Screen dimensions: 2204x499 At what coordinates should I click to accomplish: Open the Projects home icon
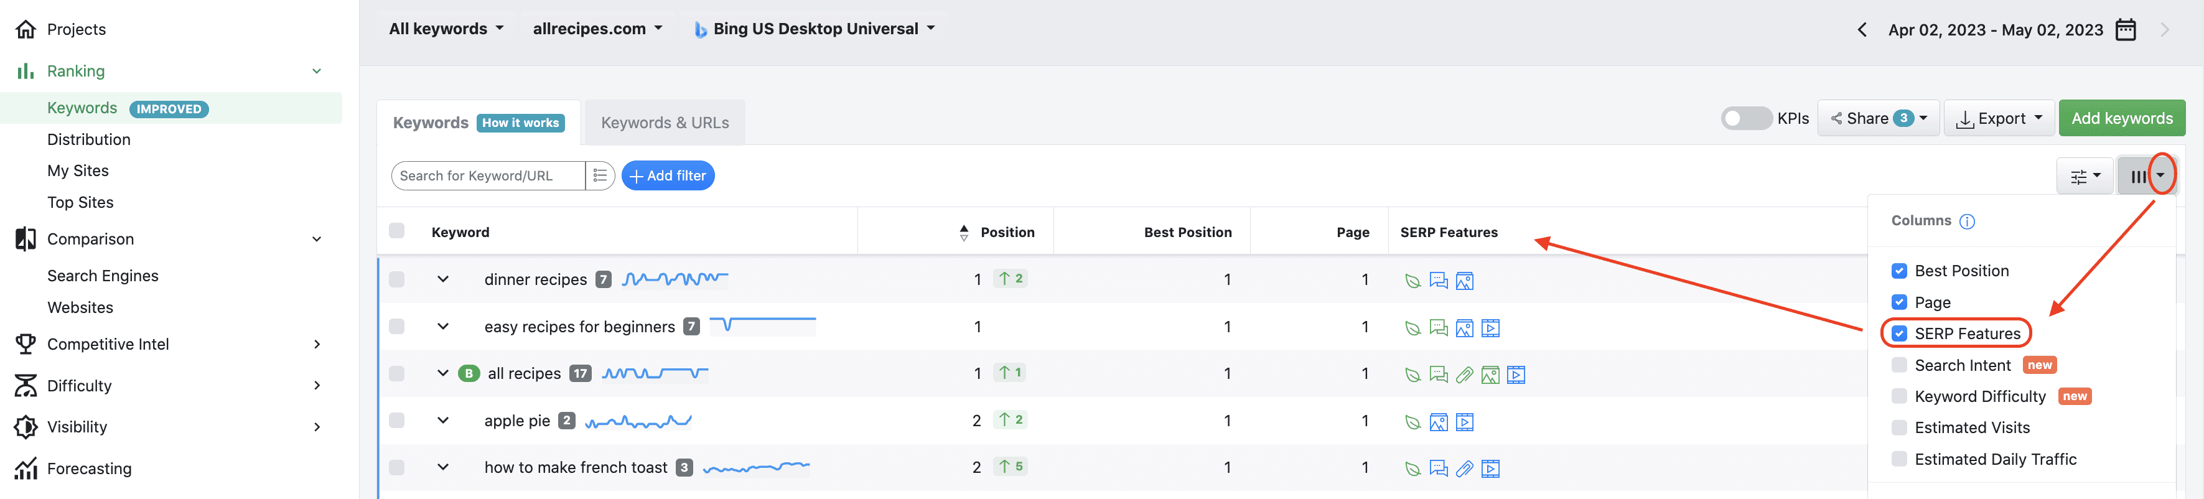coord(26,29)
